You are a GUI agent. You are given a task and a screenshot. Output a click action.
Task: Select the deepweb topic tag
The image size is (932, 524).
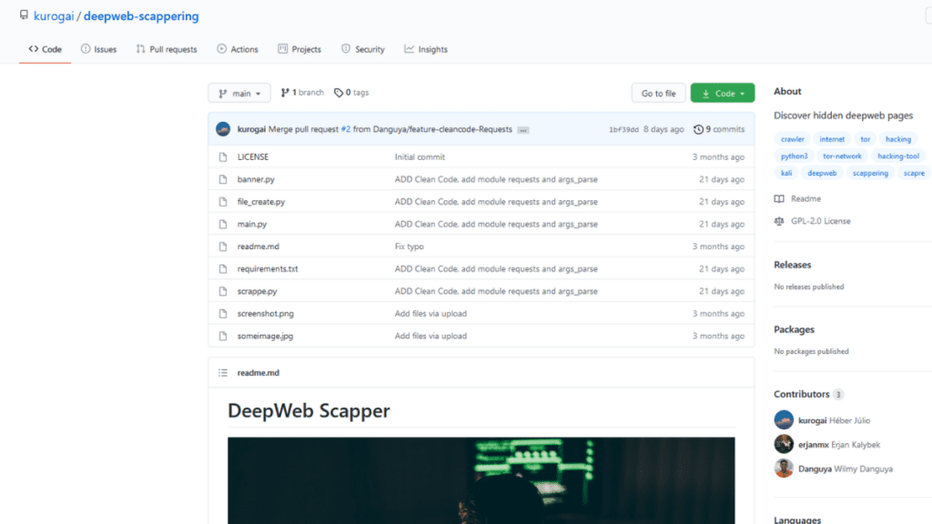pos(822,174)
